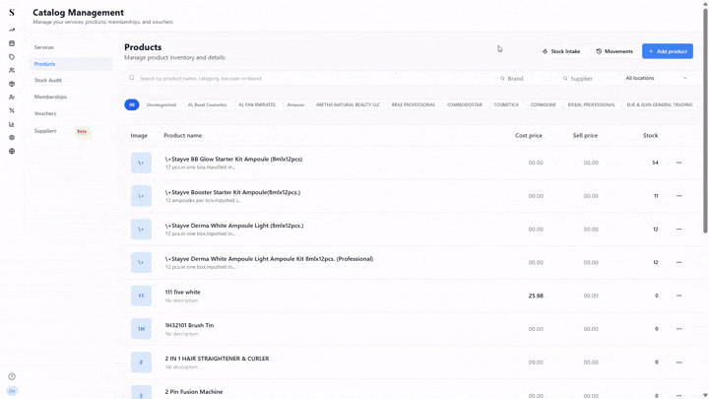Open the trending-line analytics sidebar icon

point(12,30)
